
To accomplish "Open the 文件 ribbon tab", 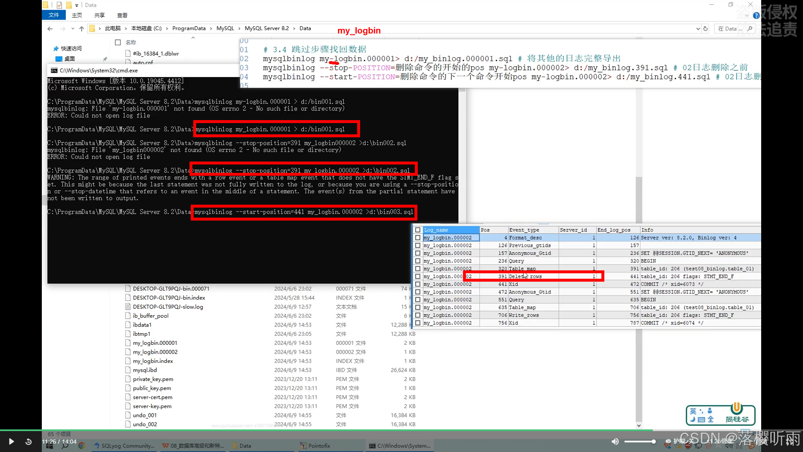I will (54, 15).
